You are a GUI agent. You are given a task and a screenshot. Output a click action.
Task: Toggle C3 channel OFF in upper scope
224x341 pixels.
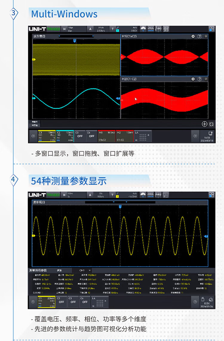tap(80, 136)
